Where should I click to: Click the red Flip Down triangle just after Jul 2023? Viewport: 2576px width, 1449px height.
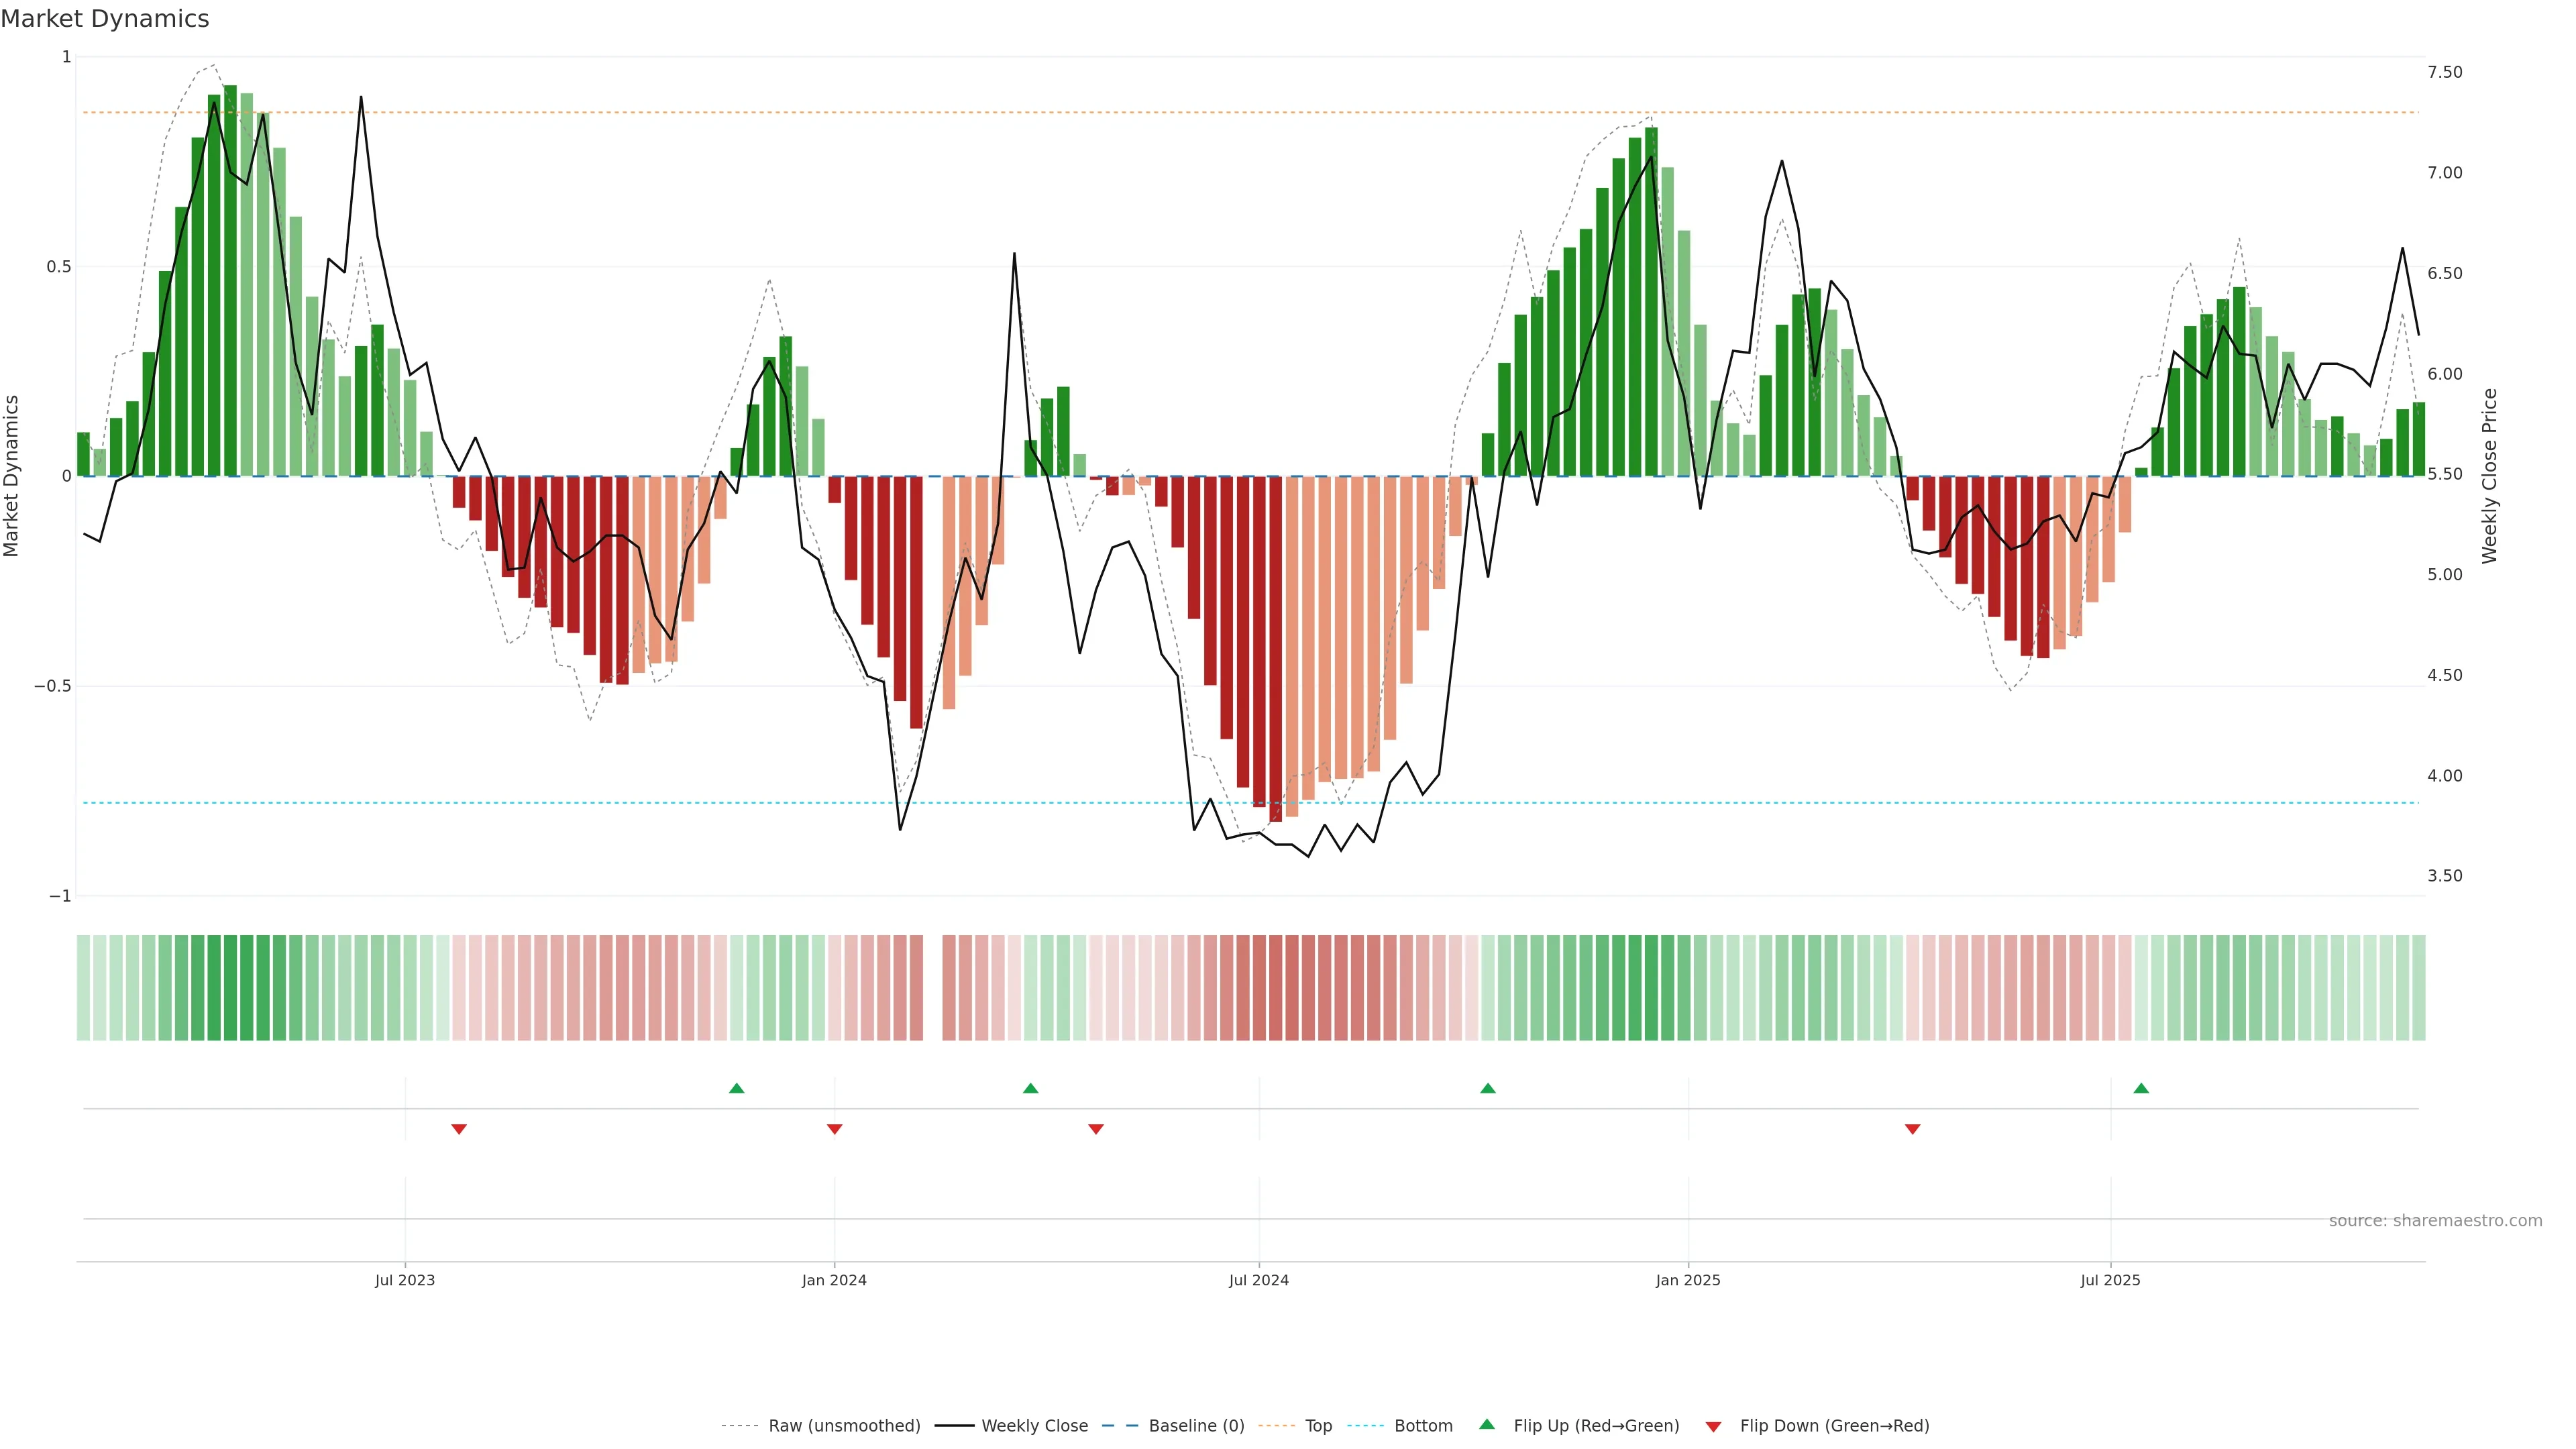point(459,1129)
